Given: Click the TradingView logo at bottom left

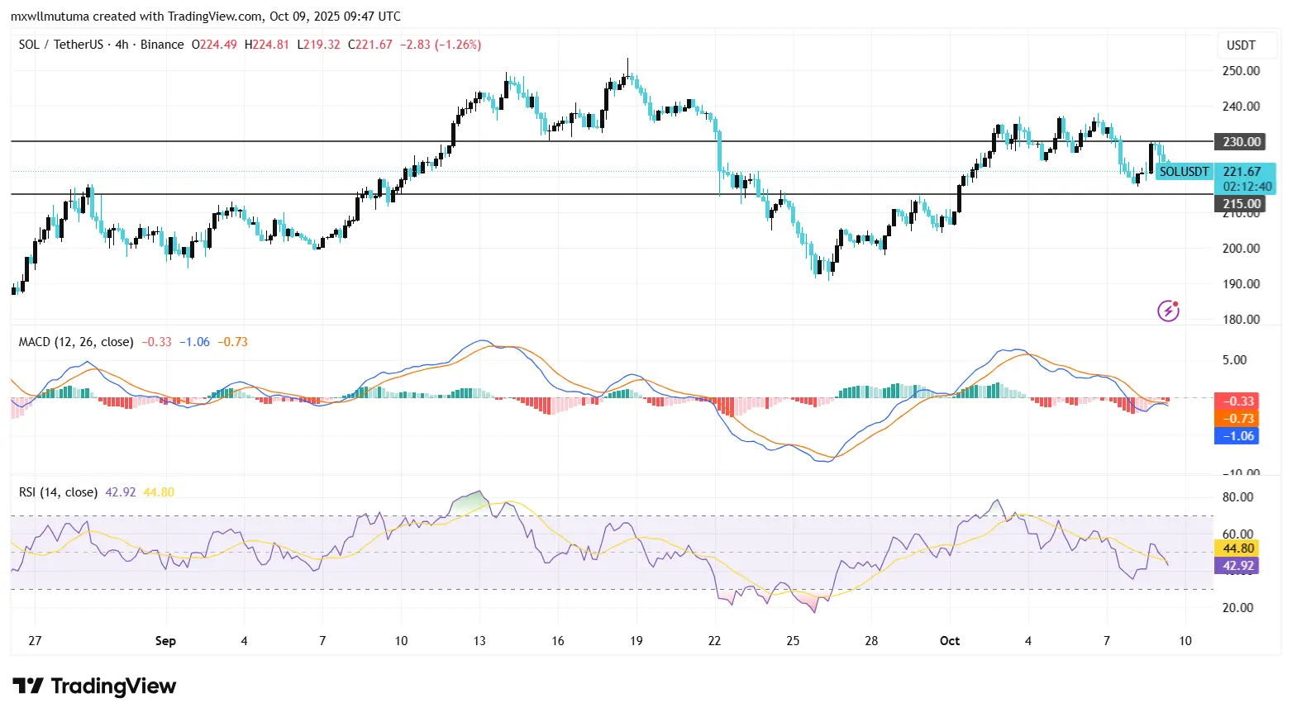Looking at the screenshot, I should pyautogui.click(x=94, y=686).
